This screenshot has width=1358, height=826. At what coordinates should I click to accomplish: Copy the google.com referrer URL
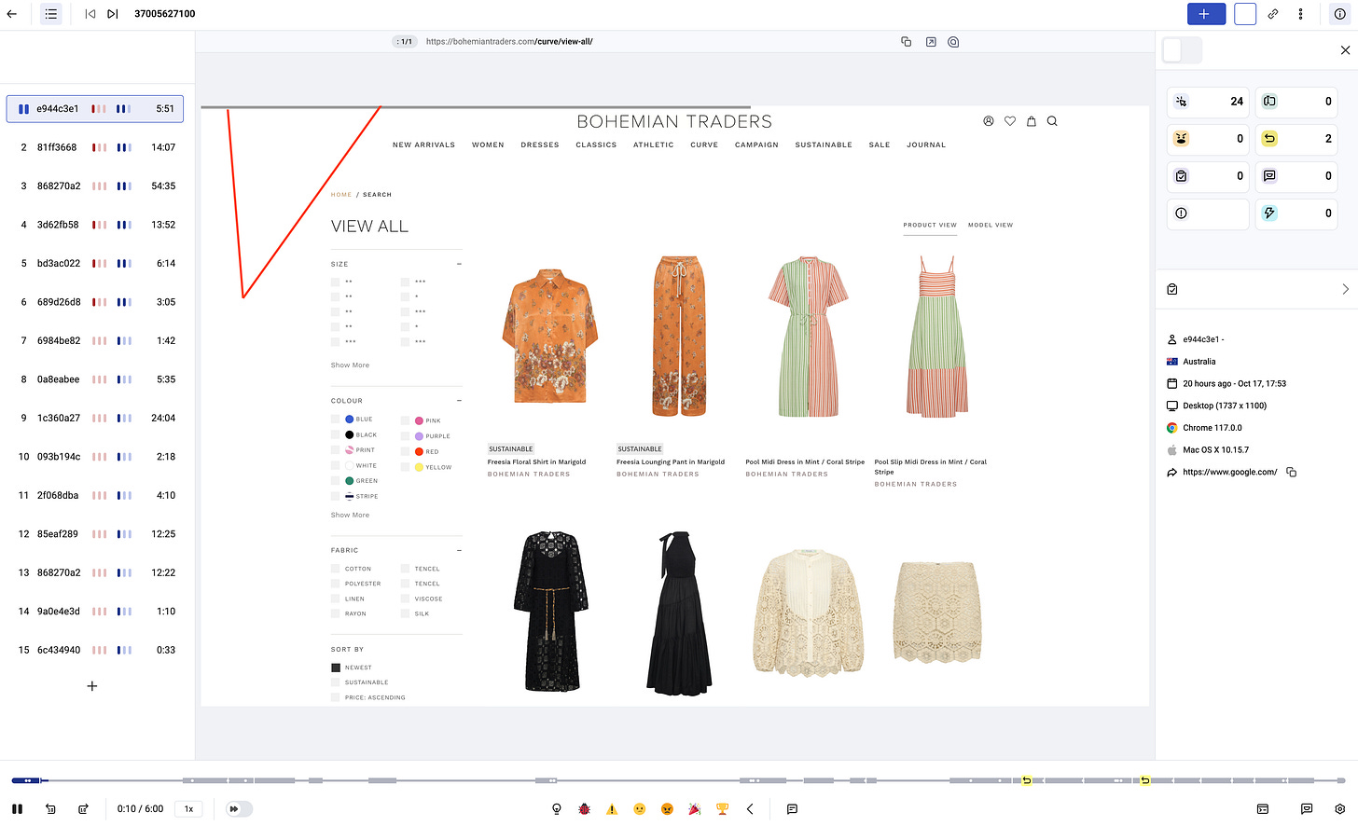point(1291,473)
